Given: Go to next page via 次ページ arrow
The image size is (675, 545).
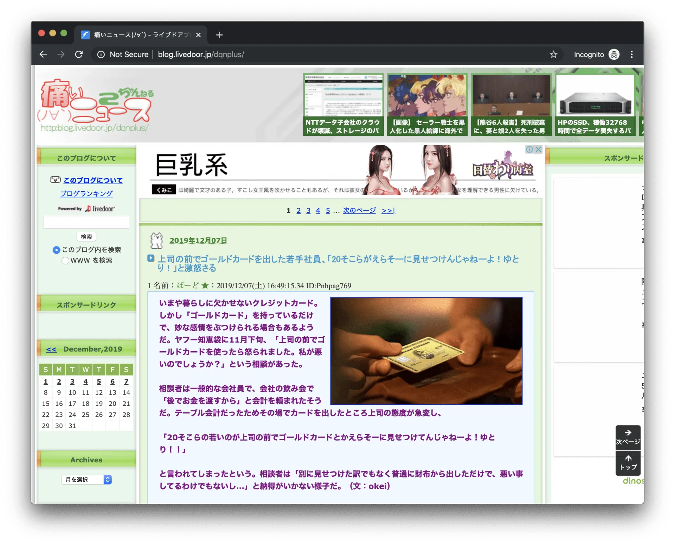Looking at the screenshot, I should coord(628,437).
